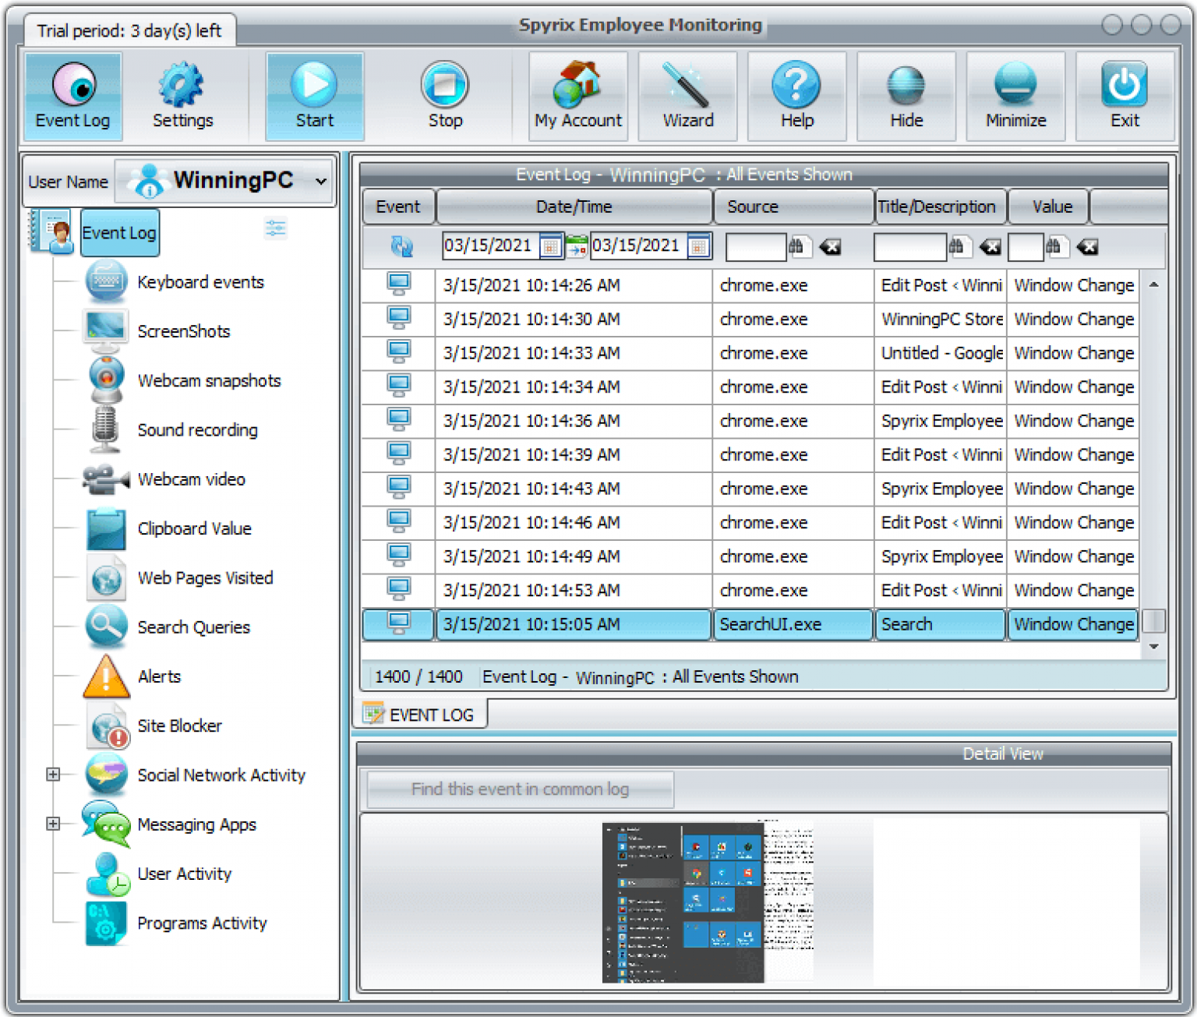The width and height of the screenshot is (1197, 1017).
Task: Open the start date calendar picker
Action: pos(550,245)
